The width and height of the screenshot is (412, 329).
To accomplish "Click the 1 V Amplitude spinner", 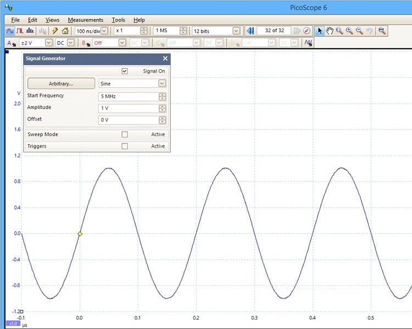I will coord(162,109).
